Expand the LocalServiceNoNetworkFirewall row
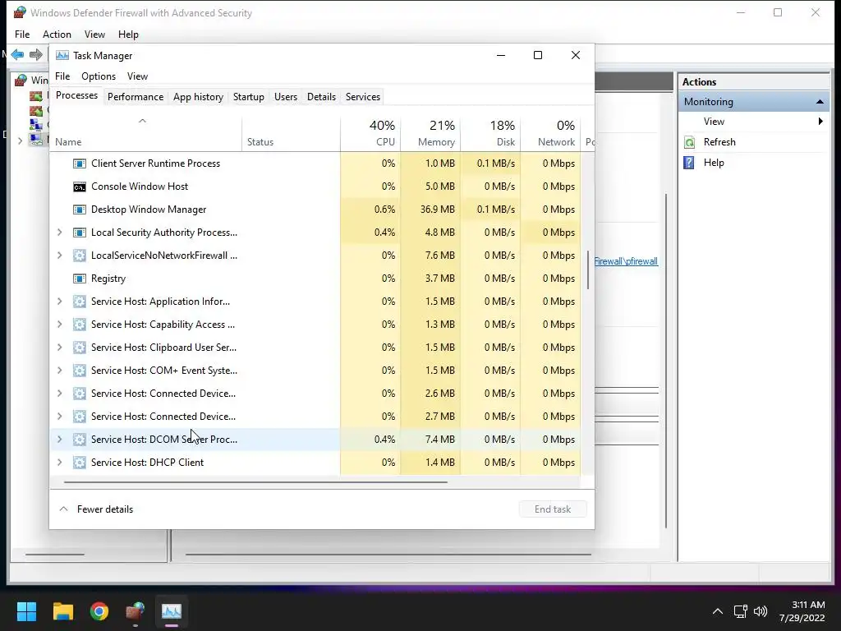Viewport: 841px width, 631px height. click(x=59, y=256)
